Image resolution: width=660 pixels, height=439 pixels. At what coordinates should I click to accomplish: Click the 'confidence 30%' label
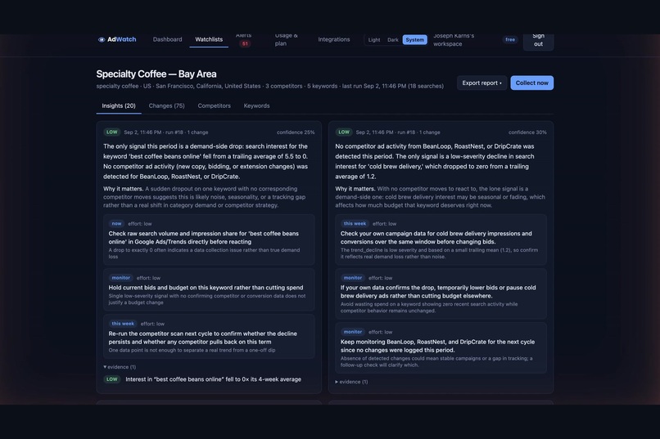[x=527, y=132]
